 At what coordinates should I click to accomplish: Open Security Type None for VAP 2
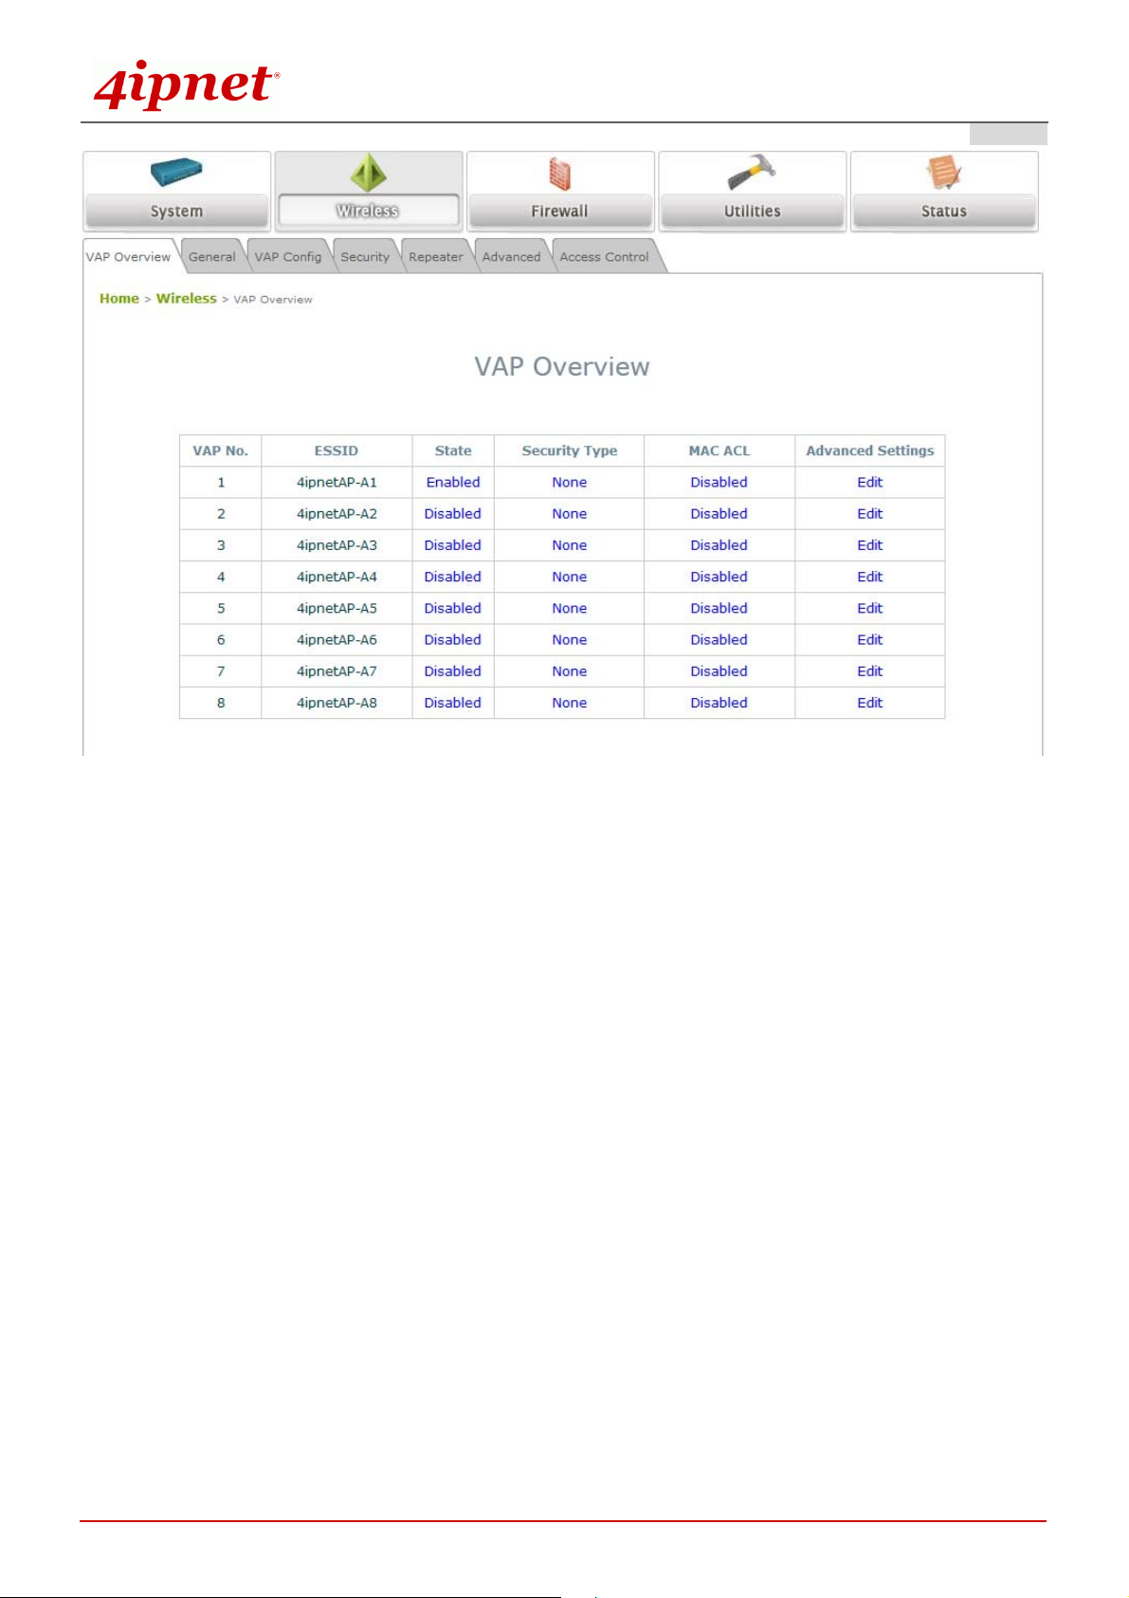coord(570,514)
